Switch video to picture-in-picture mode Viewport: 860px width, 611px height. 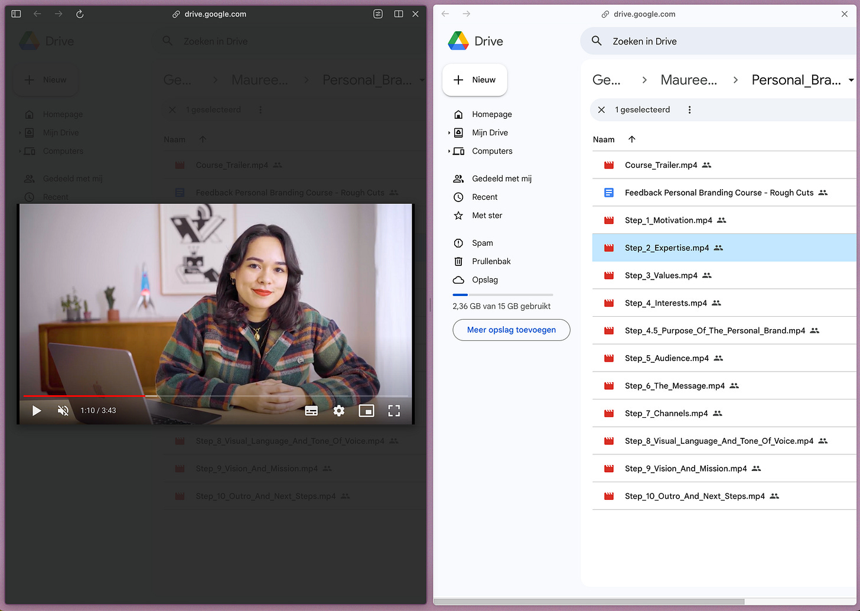click(366, 411)
